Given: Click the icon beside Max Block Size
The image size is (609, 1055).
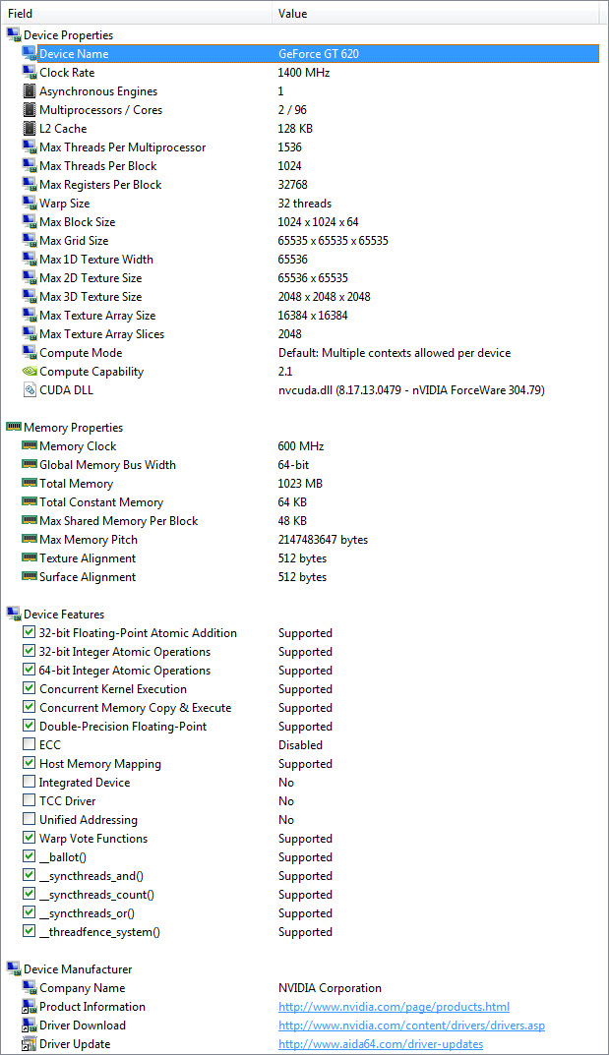Looking at the screenshot, I should coord(30,222).
